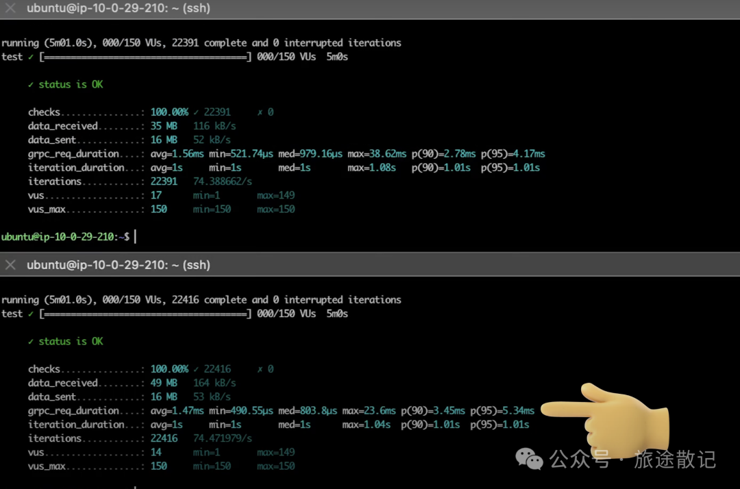The width and height of the screenshot is (740, 489).
Task: Click upper p(90)=2.78ms value
Action: [x=443, y=153]
